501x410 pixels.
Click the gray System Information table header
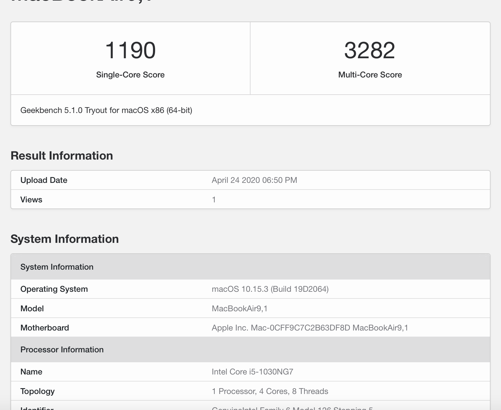(250, 267)
